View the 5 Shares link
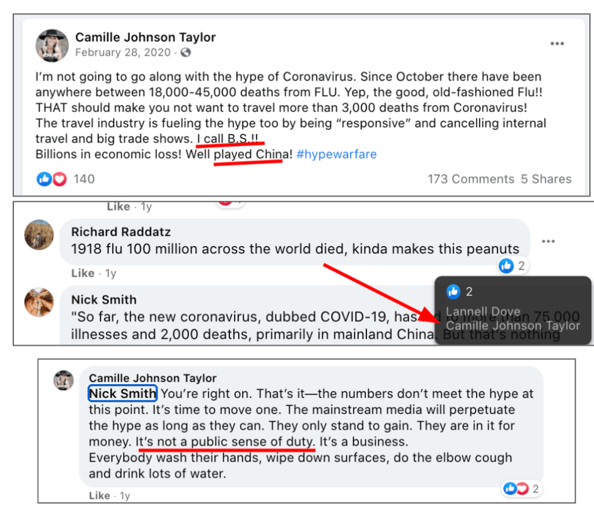This screenshot has height=522, width=594. [546, 179]
